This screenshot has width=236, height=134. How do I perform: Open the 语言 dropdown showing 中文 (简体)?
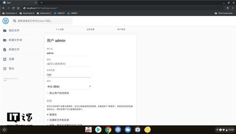69,87
